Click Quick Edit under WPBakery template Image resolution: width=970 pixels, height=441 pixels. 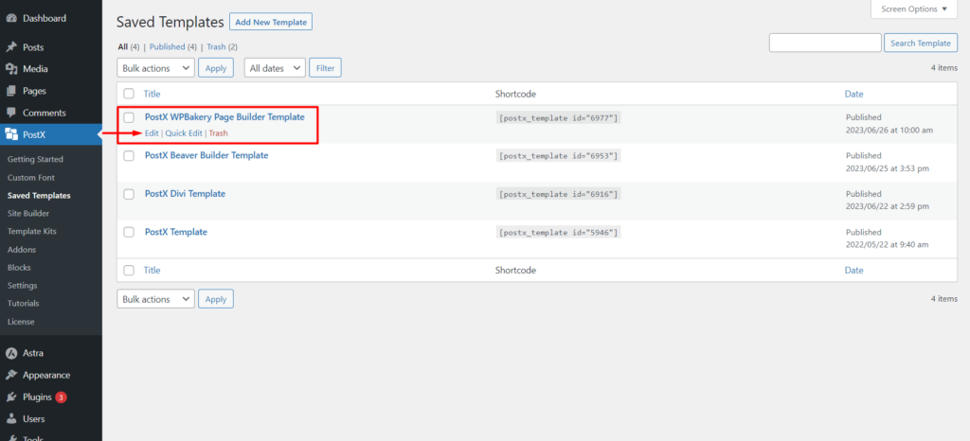tap(184, 132)
